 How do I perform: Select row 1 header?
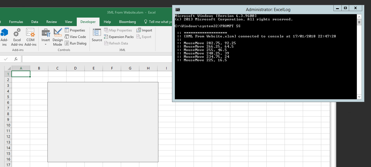click(8, 74)
